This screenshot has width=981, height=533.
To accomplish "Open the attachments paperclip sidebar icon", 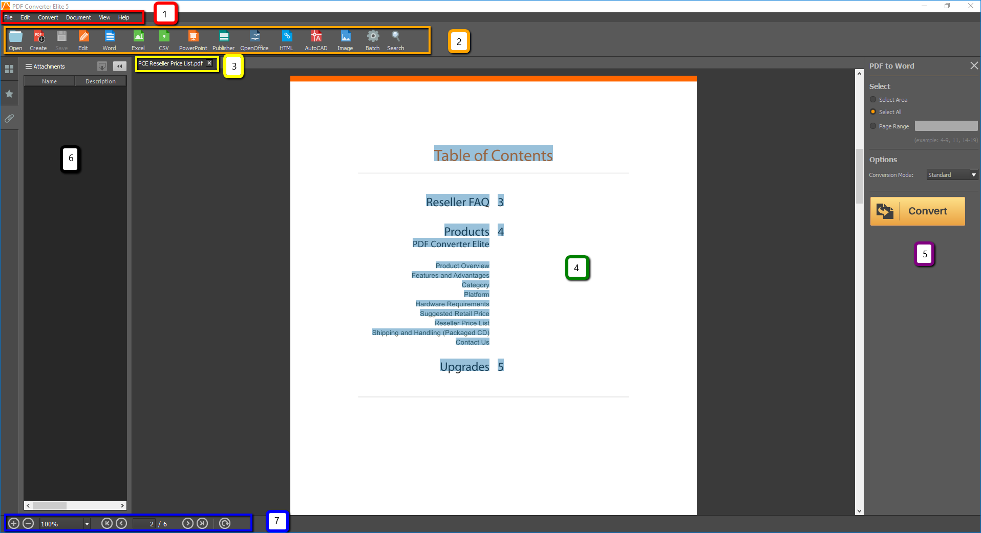I will point(9,118).
